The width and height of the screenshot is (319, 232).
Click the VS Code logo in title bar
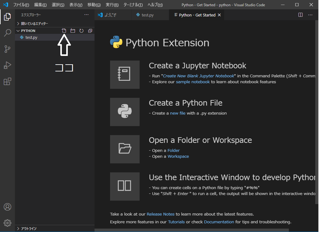(6, 4)
